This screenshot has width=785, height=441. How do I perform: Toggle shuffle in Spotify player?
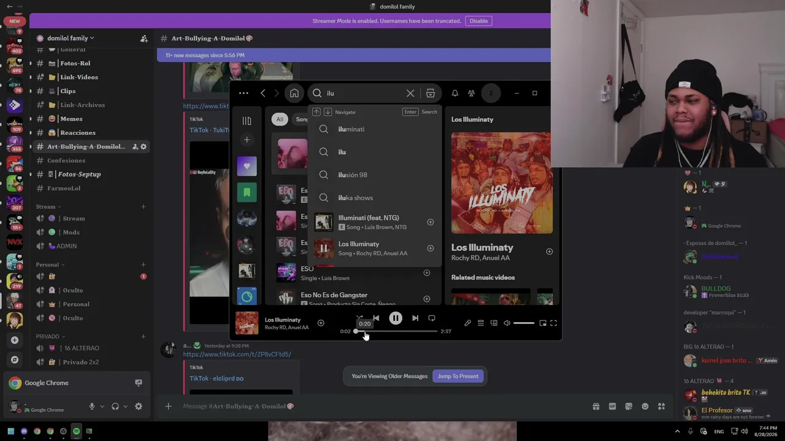point(359,318)
